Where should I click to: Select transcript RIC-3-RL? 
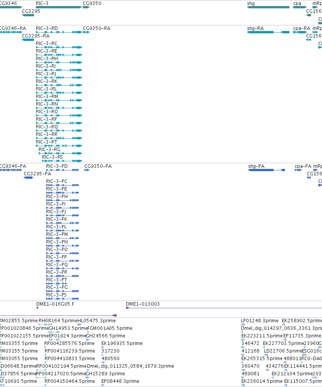pyautogui.click(x=59, y=92)
